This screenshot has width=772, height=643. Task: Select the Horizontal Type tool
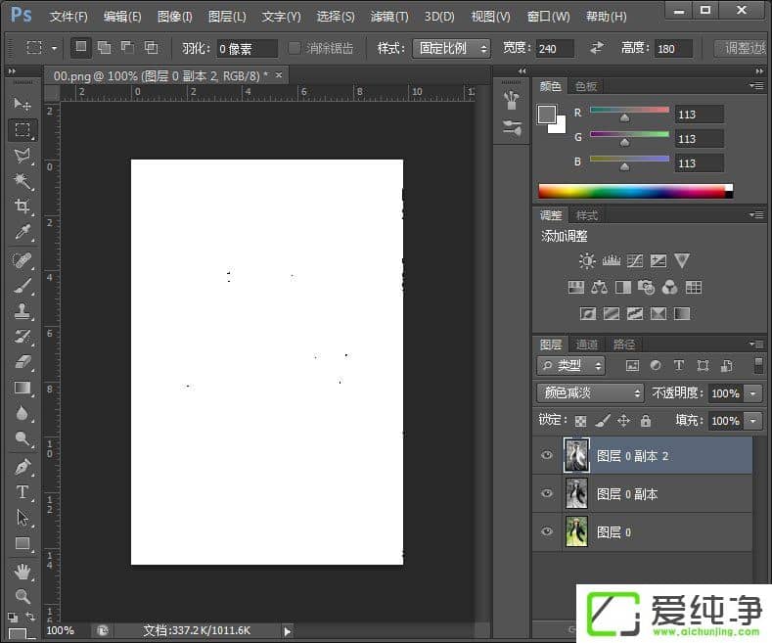[23, 491]
